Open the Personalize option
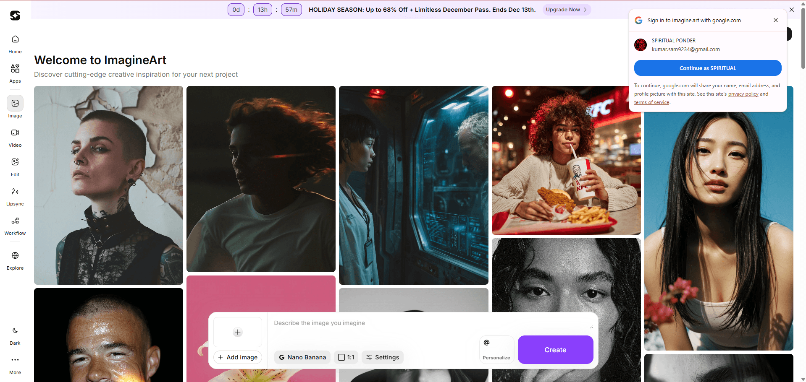Viewport: 806px width, 382px height. point(496,349)
